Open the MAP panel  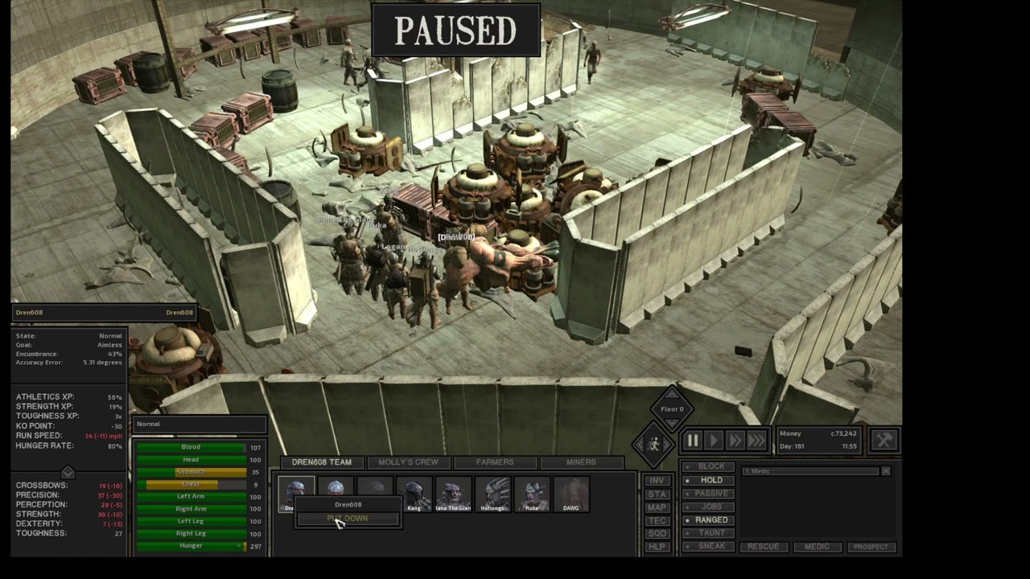tap(657, 507)
